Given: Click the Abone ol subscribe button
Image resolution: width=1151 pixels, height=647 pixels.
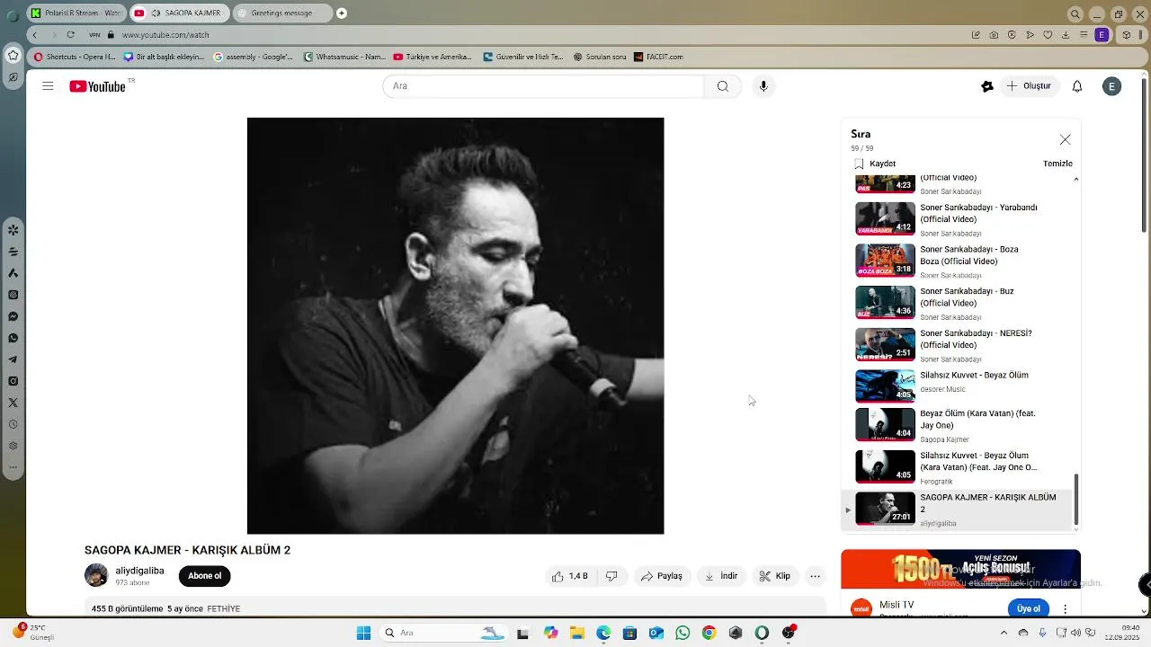Looking at the screenshot, I should click(x=204, y=576).
